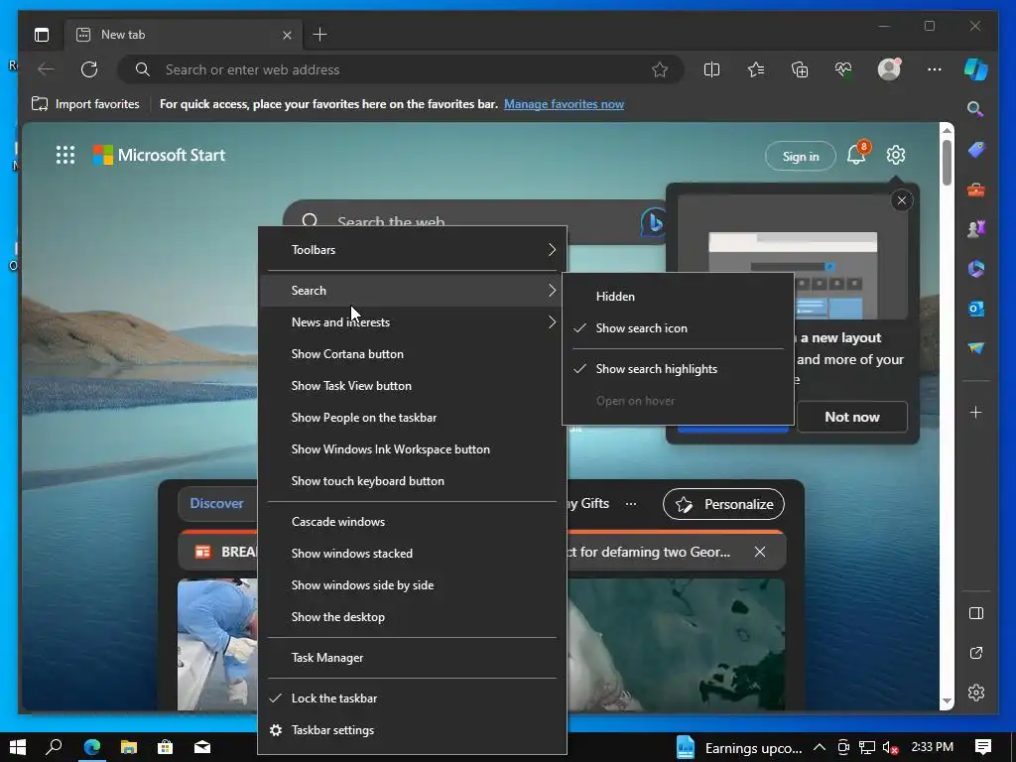Select the Discover feed tab
The image size is (1016, 762).
(216, 503)
